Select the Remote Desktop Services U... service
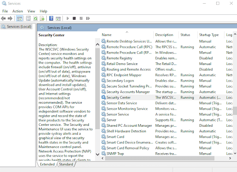This screenshot has height=172, width=237. pyautogui.click(x=167, y=41)
